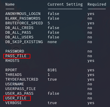Click the BLANK_PASSWORDS option name

23,18
